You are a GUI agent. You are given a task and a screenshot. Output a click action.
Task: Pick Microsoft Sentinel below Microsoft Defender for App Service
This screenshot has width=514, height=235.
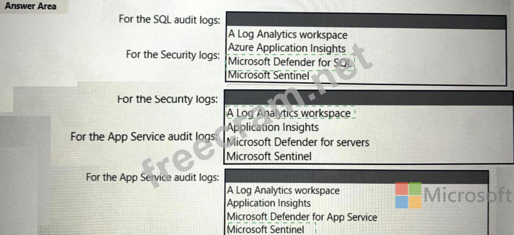[265, 229]
